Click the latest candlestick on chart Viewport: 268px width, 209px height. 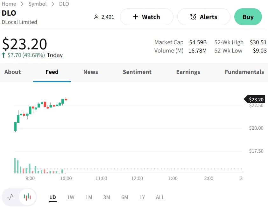click(x=66, y=99)
